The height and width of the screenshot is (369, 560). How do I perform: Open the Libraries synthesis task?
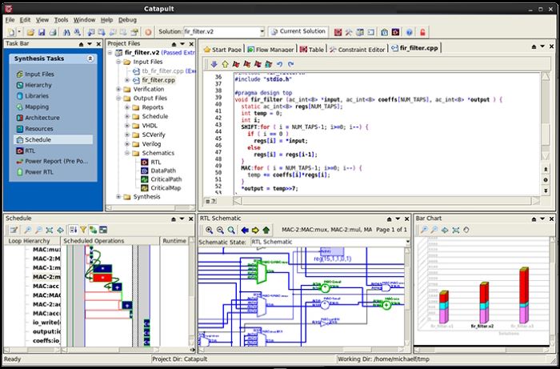pos(36,96)
